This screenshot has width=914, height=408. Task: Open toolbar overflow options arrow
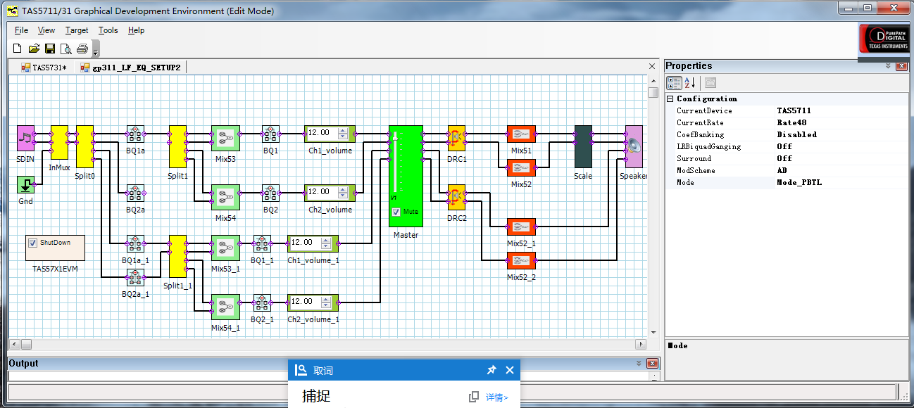click(96, 51)
